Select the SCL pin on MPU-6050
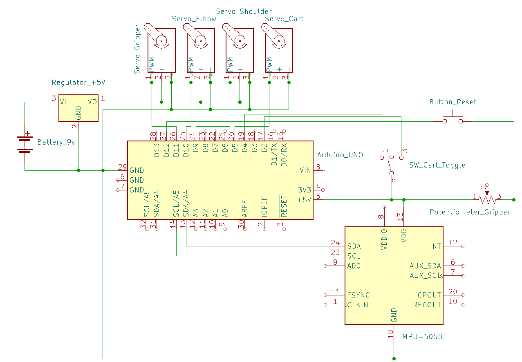522x362 pixels. 354,256
